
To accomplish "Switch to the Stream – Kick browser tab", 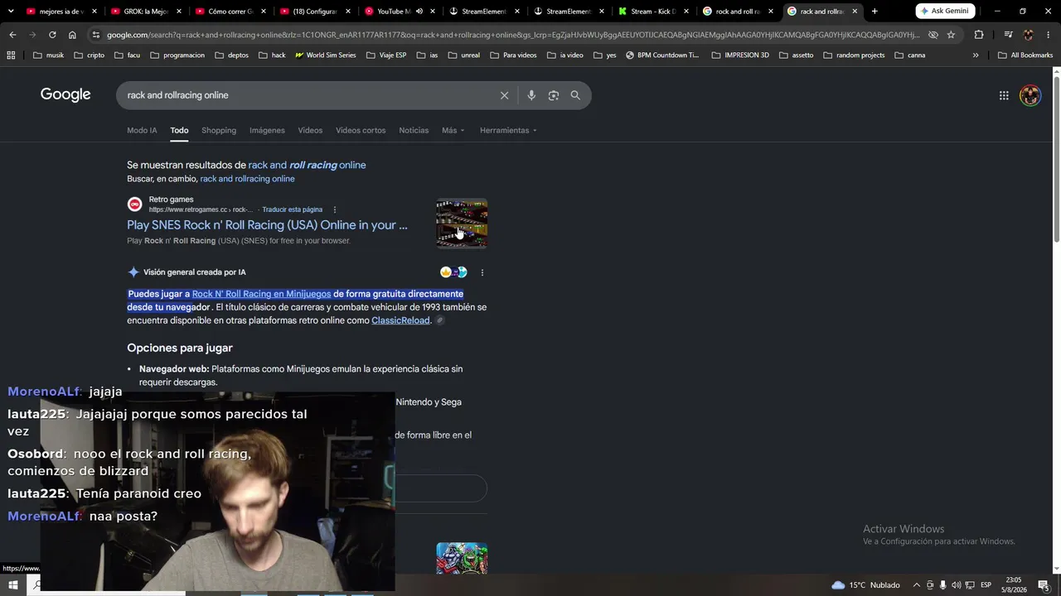I will tap(654, 12).
